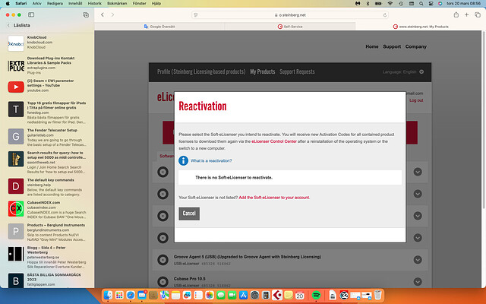The width and height of the screenshot is (486, 304).
Task: Open Wi-Fi status in menu bar
Action: click(x=390, y=3)
